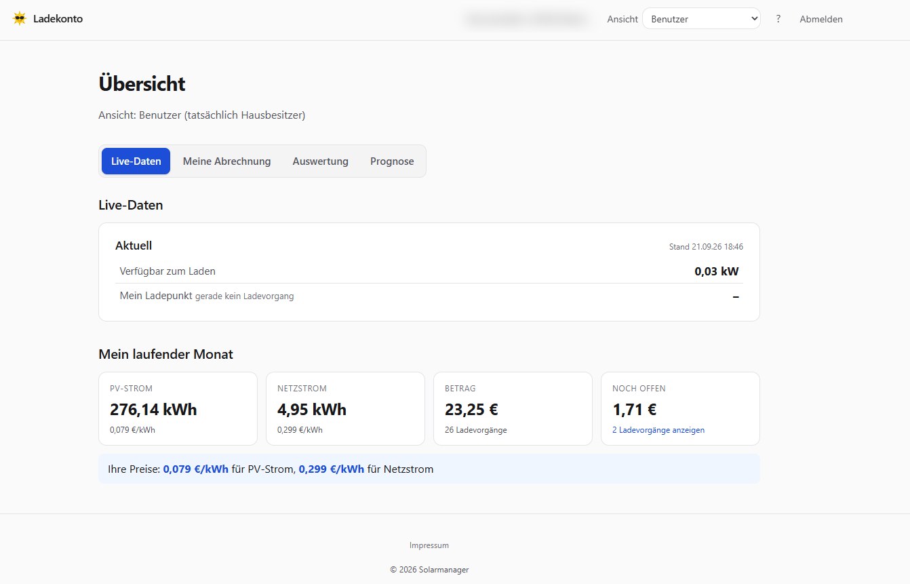910x584 pixels.
Task: Click the 'Stand 21.09.26 18:46' timestamp
Action: [x=706, y=247]
